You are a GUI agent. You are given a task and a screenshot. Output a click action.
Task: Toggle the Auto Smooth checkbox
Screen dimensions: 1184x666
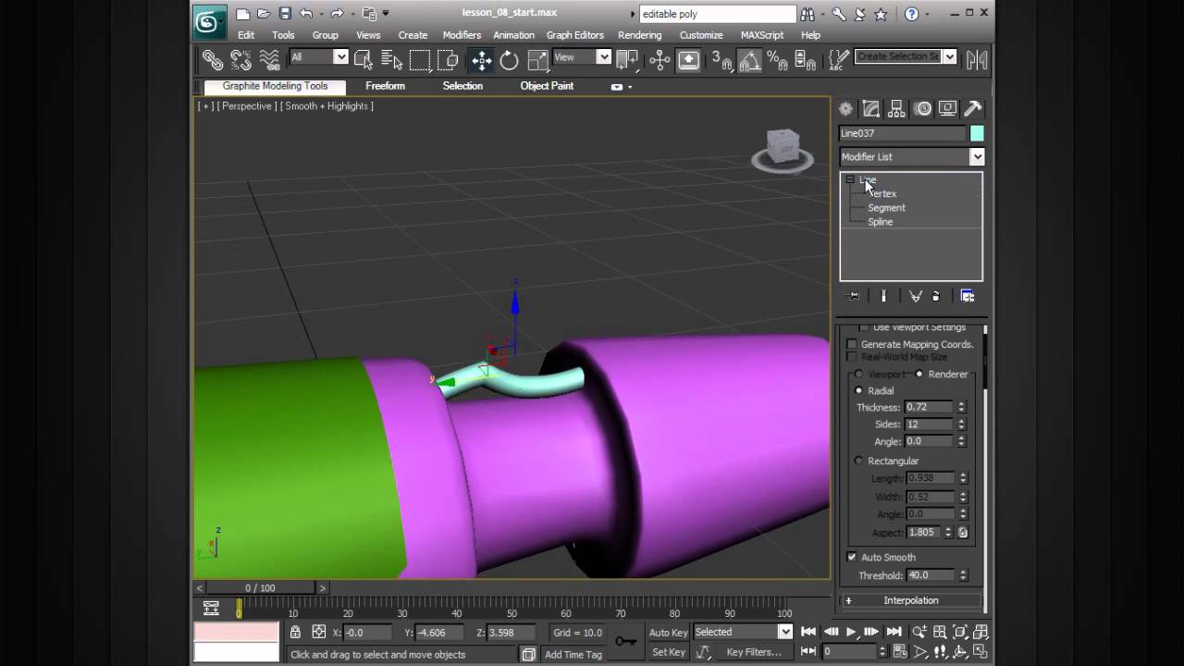pos(852,557)
